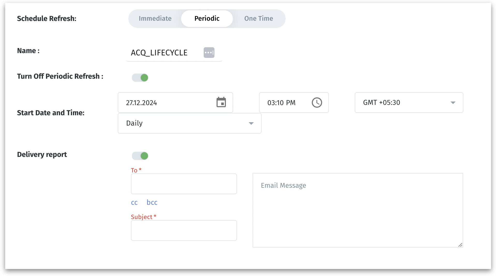496x276 pixels.
Task: Click the ACQ_LIFECYCLE name field
Action: pyautogui.click(x=163, y=53)
